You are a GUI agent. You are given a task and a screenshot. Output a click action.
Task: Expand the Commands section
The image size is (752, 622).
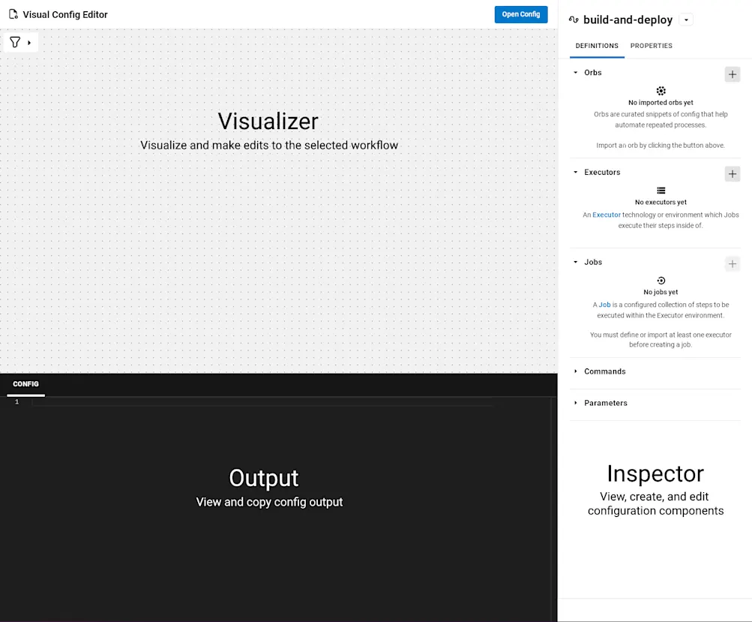[575, 371]
